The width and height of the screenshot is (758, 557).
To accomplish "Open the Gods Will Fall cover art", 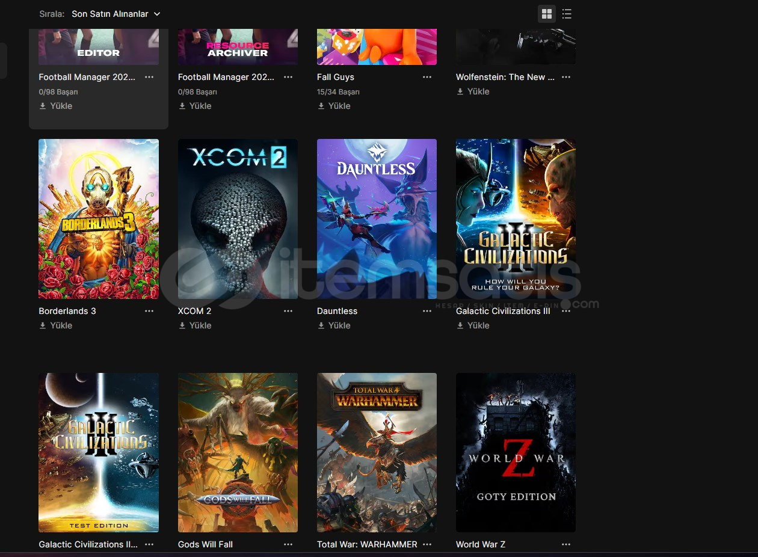I will (x=238, y=452).
